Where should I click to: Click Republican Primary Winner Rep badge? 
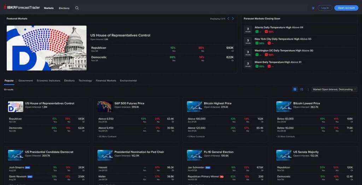click(x=222, y=177)
